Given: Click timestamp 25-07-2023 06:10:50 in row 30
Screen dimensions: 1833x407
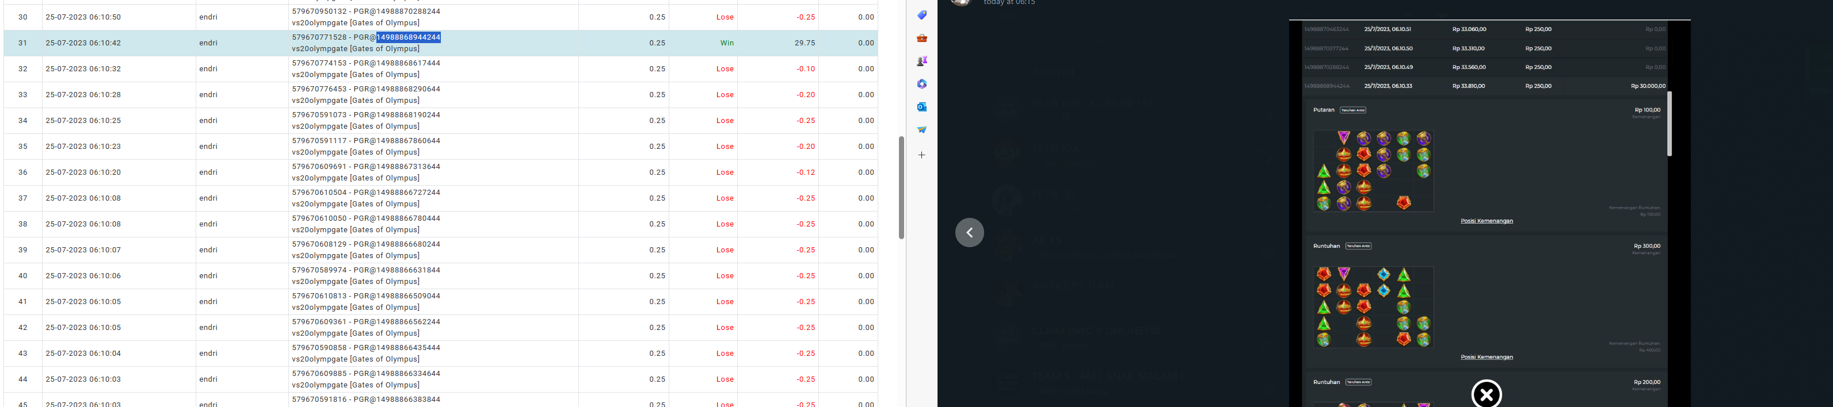Looking at the screenshot, I should 83,17.
